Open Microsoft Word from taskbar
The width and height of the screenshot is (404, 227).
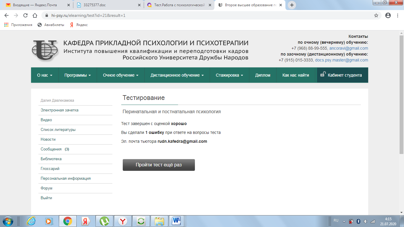pyautogui.click(x=177, y=221)
